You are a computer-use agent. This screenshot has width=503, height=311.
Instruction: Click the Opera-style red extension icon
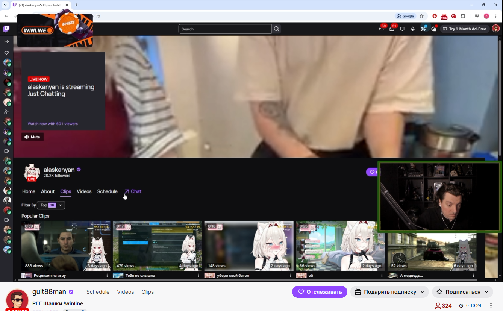(435, 16)
